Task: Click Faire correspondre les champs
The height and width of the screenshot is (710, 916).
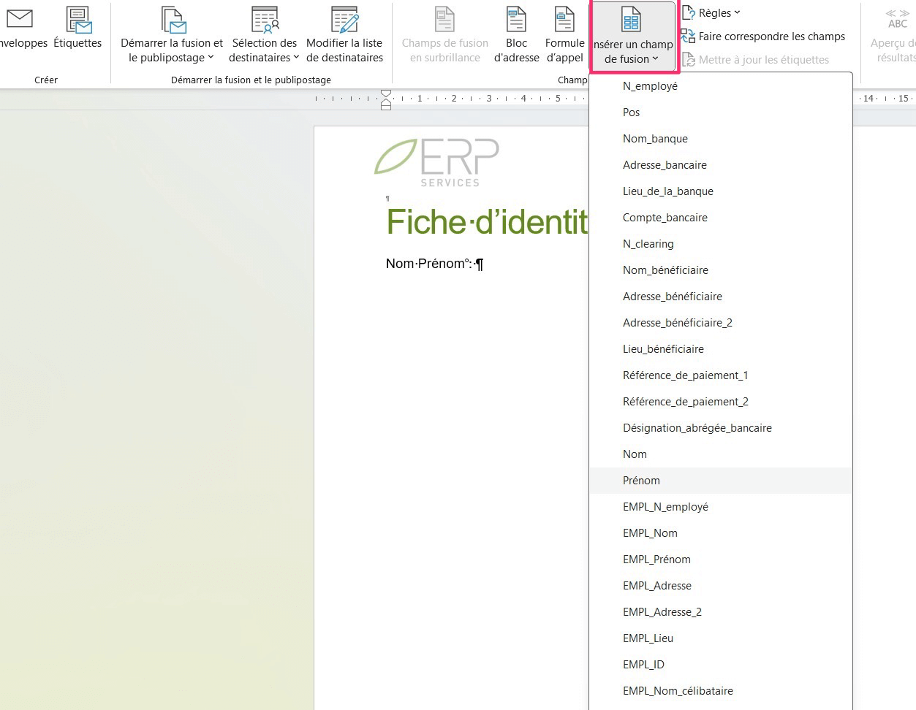Action: [763, 37]
